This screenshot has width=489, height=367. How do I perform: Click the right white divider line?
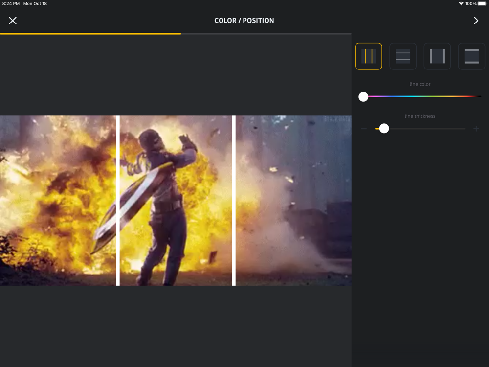pos(234,201)
